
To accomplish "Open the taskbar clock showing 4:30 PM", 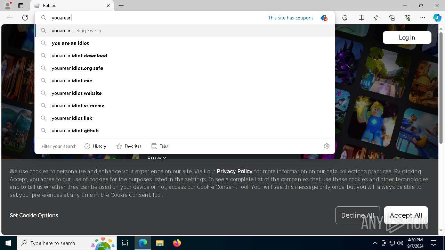I will [415, 243].
